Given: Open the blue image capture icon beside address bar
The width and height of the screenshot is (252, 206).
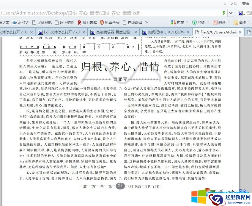Looking at the screenshot, I should [240, 13].
